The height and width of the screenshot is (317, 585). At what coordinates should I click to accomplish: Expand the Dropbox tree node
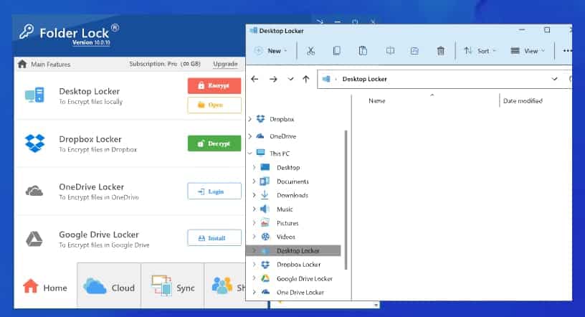click(x=250, y=119)
